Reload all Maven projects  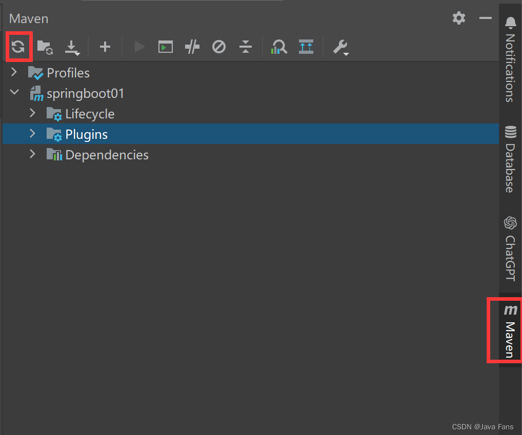point(18,47)
